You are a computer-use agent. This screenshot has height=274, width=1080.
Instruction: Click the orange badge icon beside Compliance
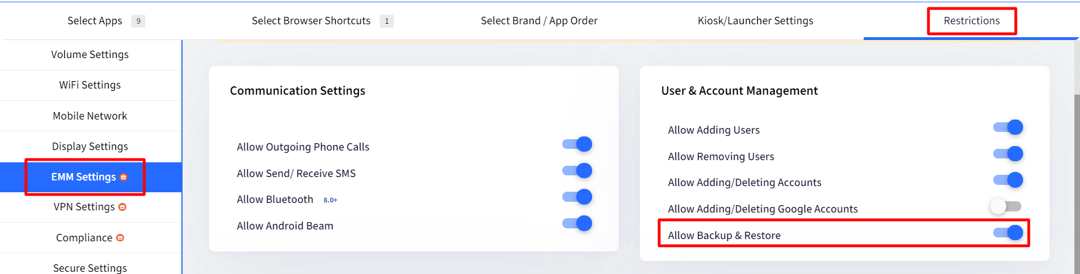click(120, 238)
